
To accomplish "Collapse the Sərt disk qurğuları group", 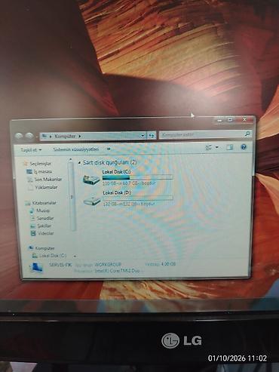I will tap(79, 163).
